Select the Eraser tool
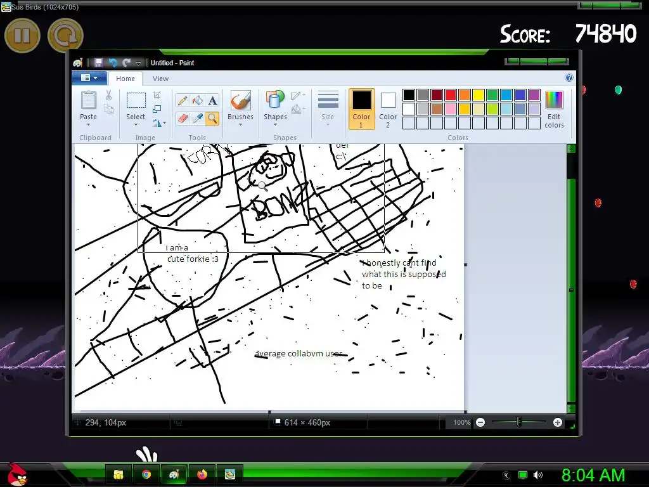Image resolution: width=649 pixels, height=487 pixels. (183, 119)
